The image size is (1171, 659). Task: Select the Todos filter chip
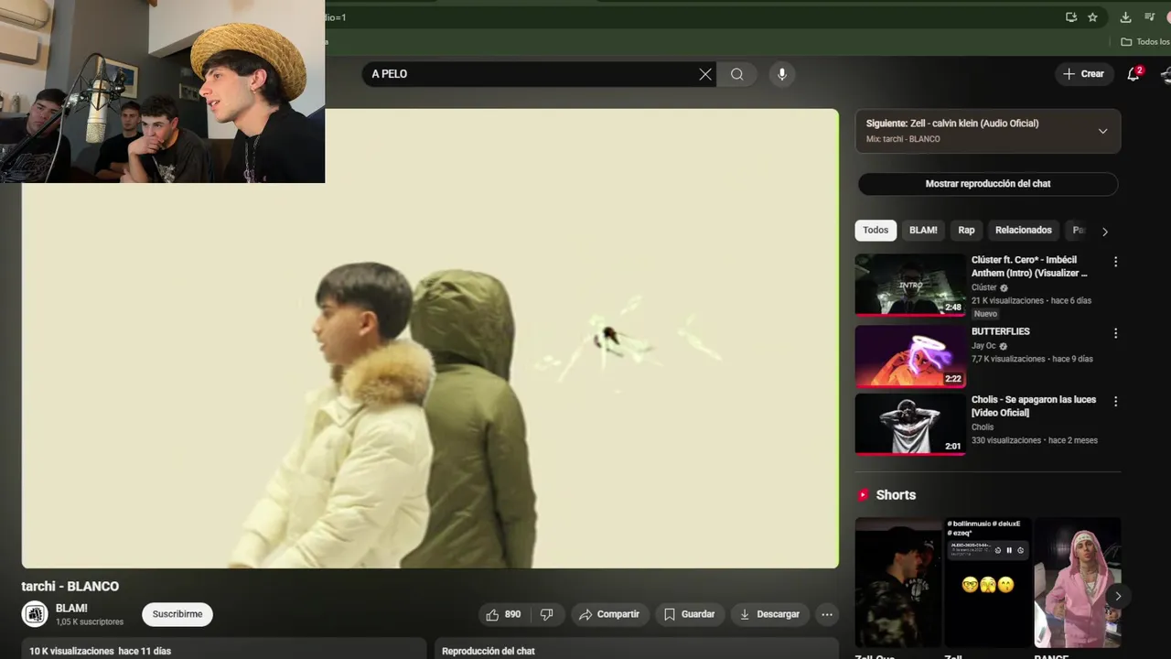876,231
